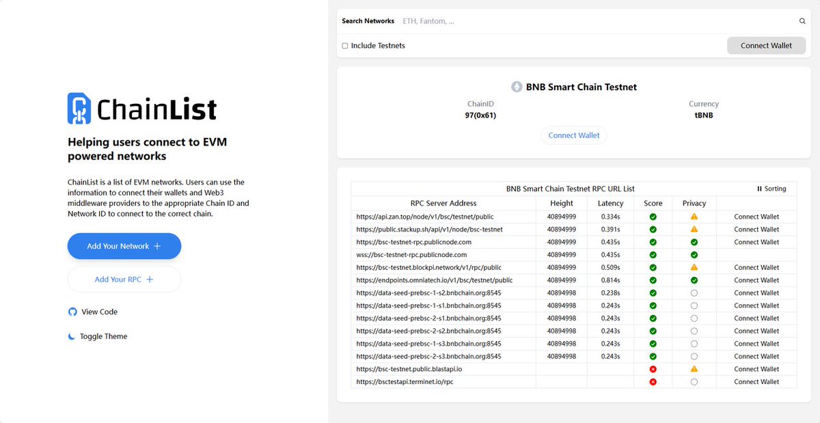
Task: Connect Wallet for bsc-testnet.public.blastapi.io RPC
Action: click(756, 369)
